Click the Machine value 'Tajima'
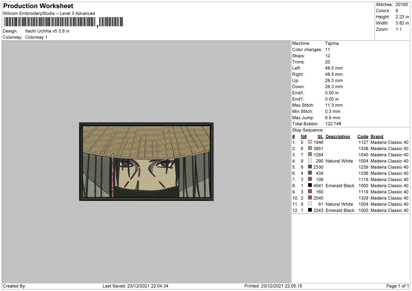The image size is (412, 291). pyautogui.click(x=332, y=43)
